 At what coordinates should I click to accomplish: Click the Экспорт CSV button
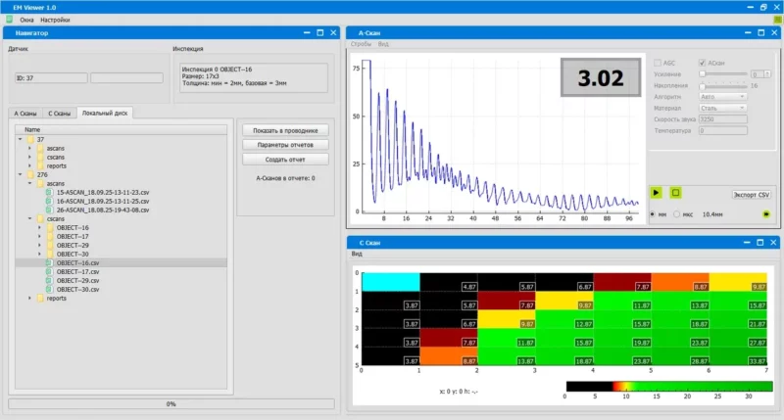[x=752, y=194]
